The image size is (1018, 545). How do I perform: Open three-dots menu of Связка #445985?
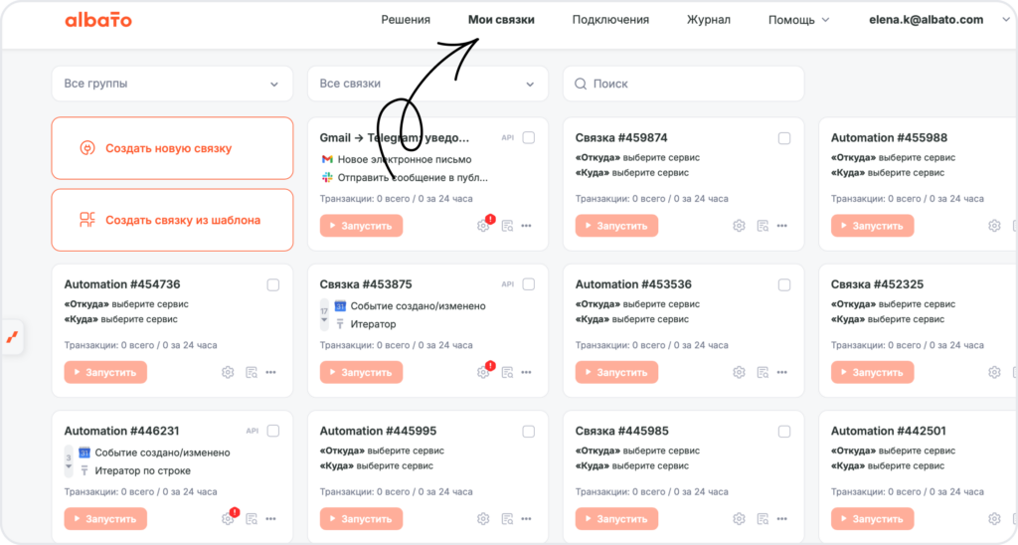[x=781, y=519]
